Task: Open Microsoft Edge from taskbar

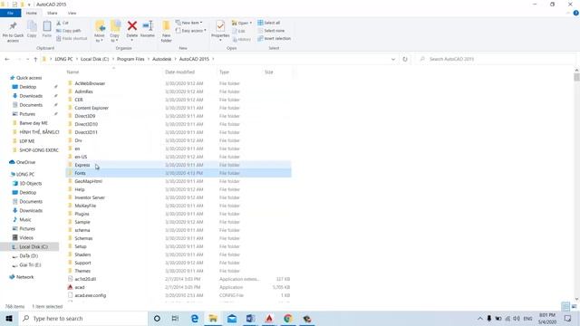Action: pos(195,319)
